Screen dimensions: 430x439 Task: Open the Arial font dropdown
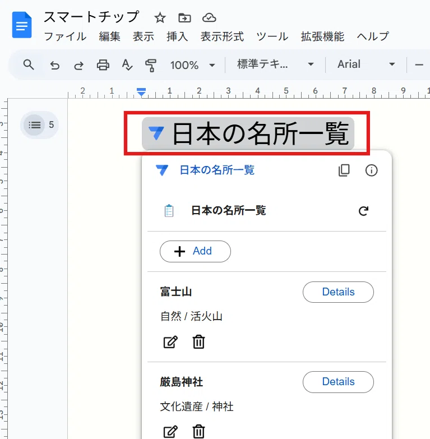(x=366, y=64)
